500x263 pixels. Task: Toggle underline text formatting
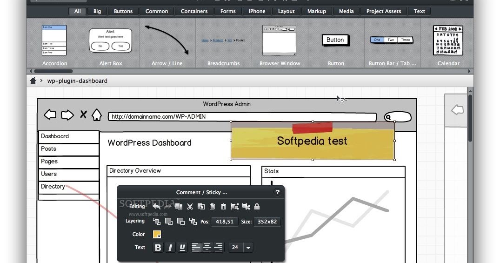pos(182,247)
